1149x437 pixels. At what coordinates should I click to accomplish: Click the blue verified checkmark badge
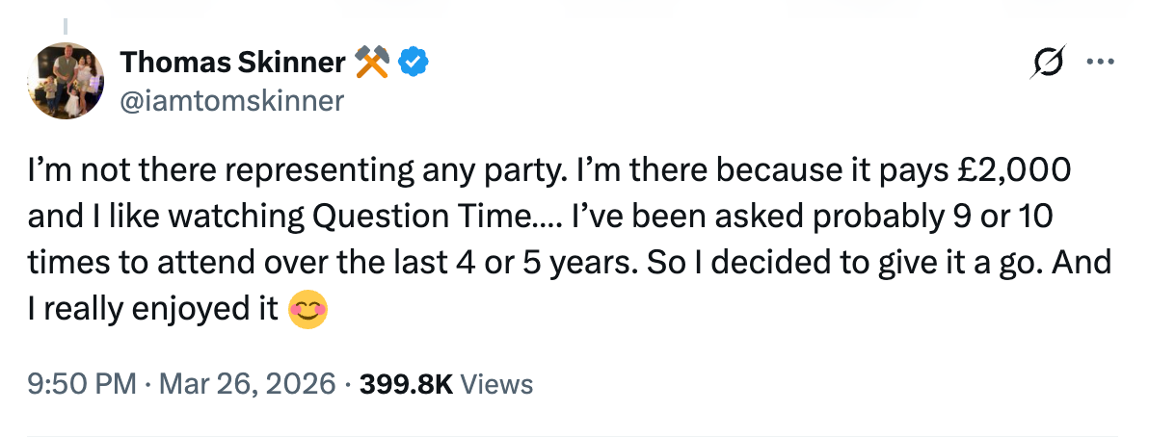click(414, 64)
